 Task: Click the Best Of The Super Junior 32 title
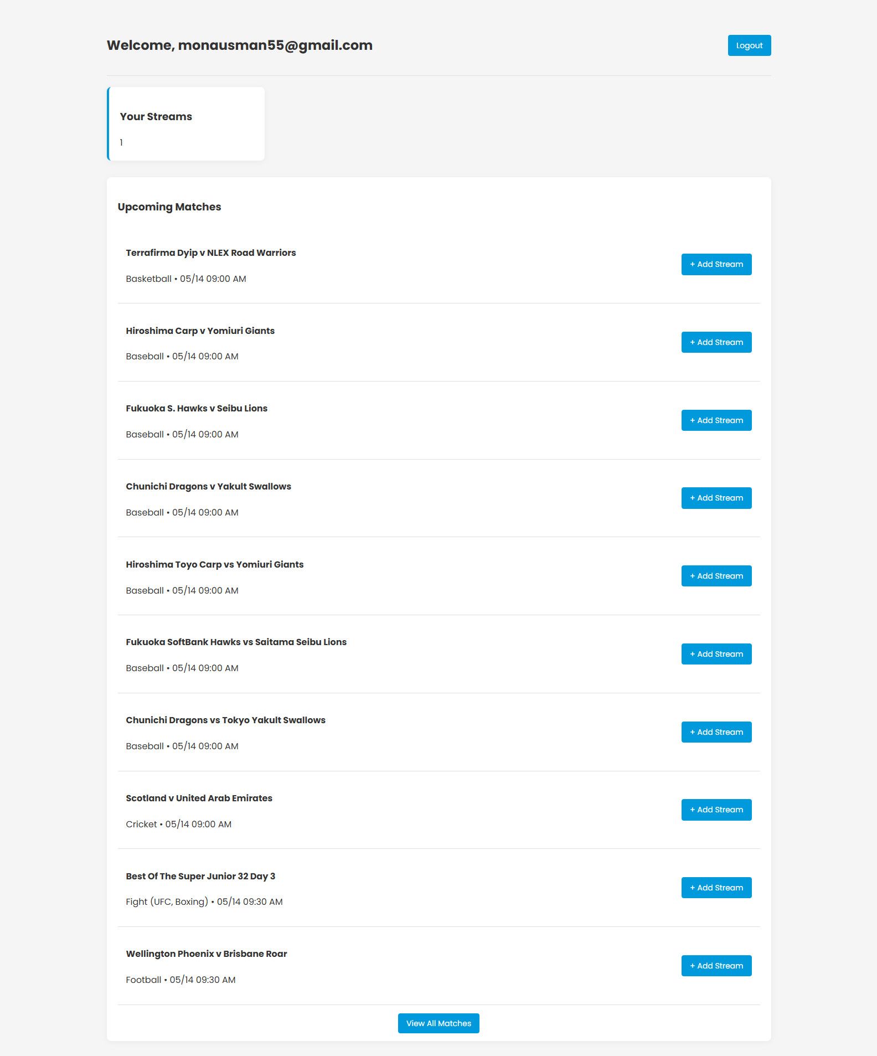click(x=200, y=876)
